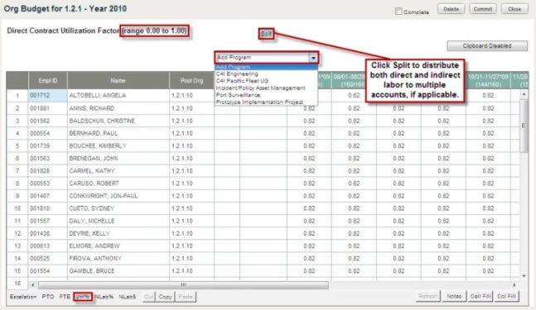This screenshot has width=536, height=310.
Task: Select the highlighted Add Program list entry
Action: tap(267, 67)
